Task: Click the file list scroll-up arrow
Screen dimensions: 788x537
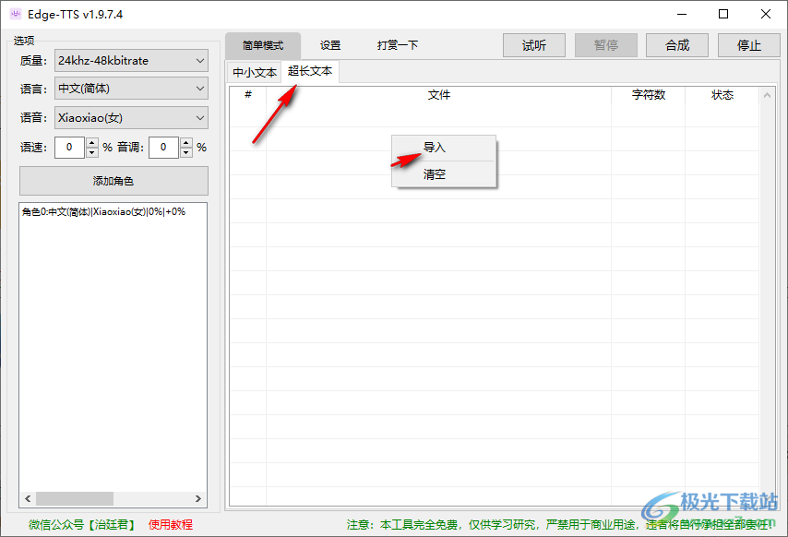Action: pyautogui.click(x=767, y=95)
